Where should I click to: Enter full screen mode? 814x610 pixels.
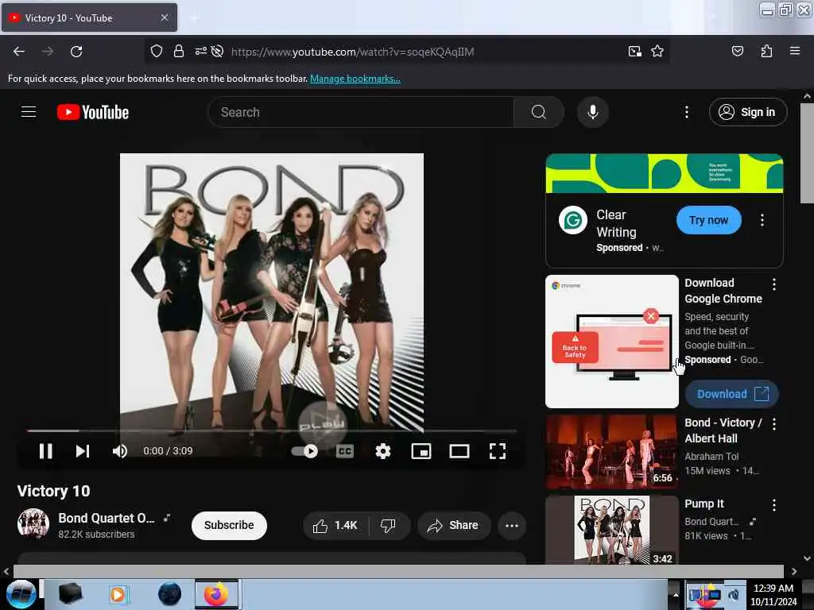point(498,451)
